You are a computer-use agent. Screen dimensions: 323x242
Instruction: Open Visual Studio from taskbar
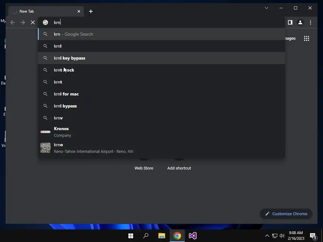pos(193,236)
